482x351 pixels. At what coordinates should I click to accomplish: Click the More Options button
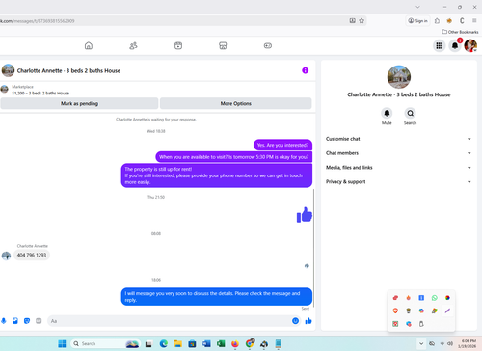236,103
